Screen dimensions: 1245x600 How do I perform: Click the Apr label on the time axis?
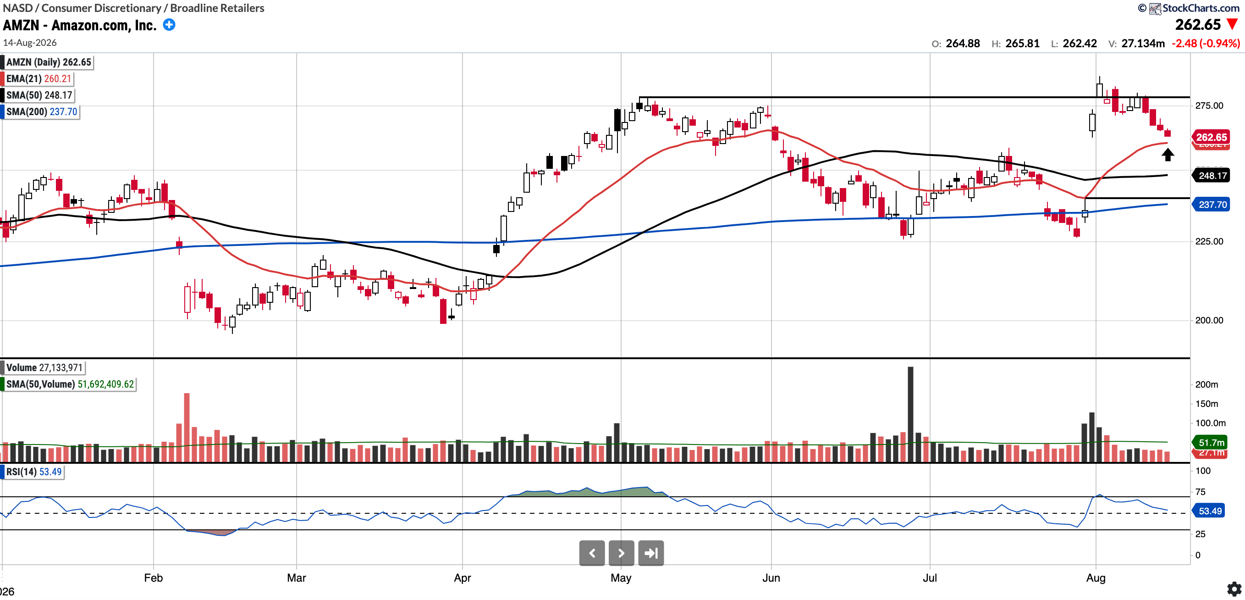463,578
